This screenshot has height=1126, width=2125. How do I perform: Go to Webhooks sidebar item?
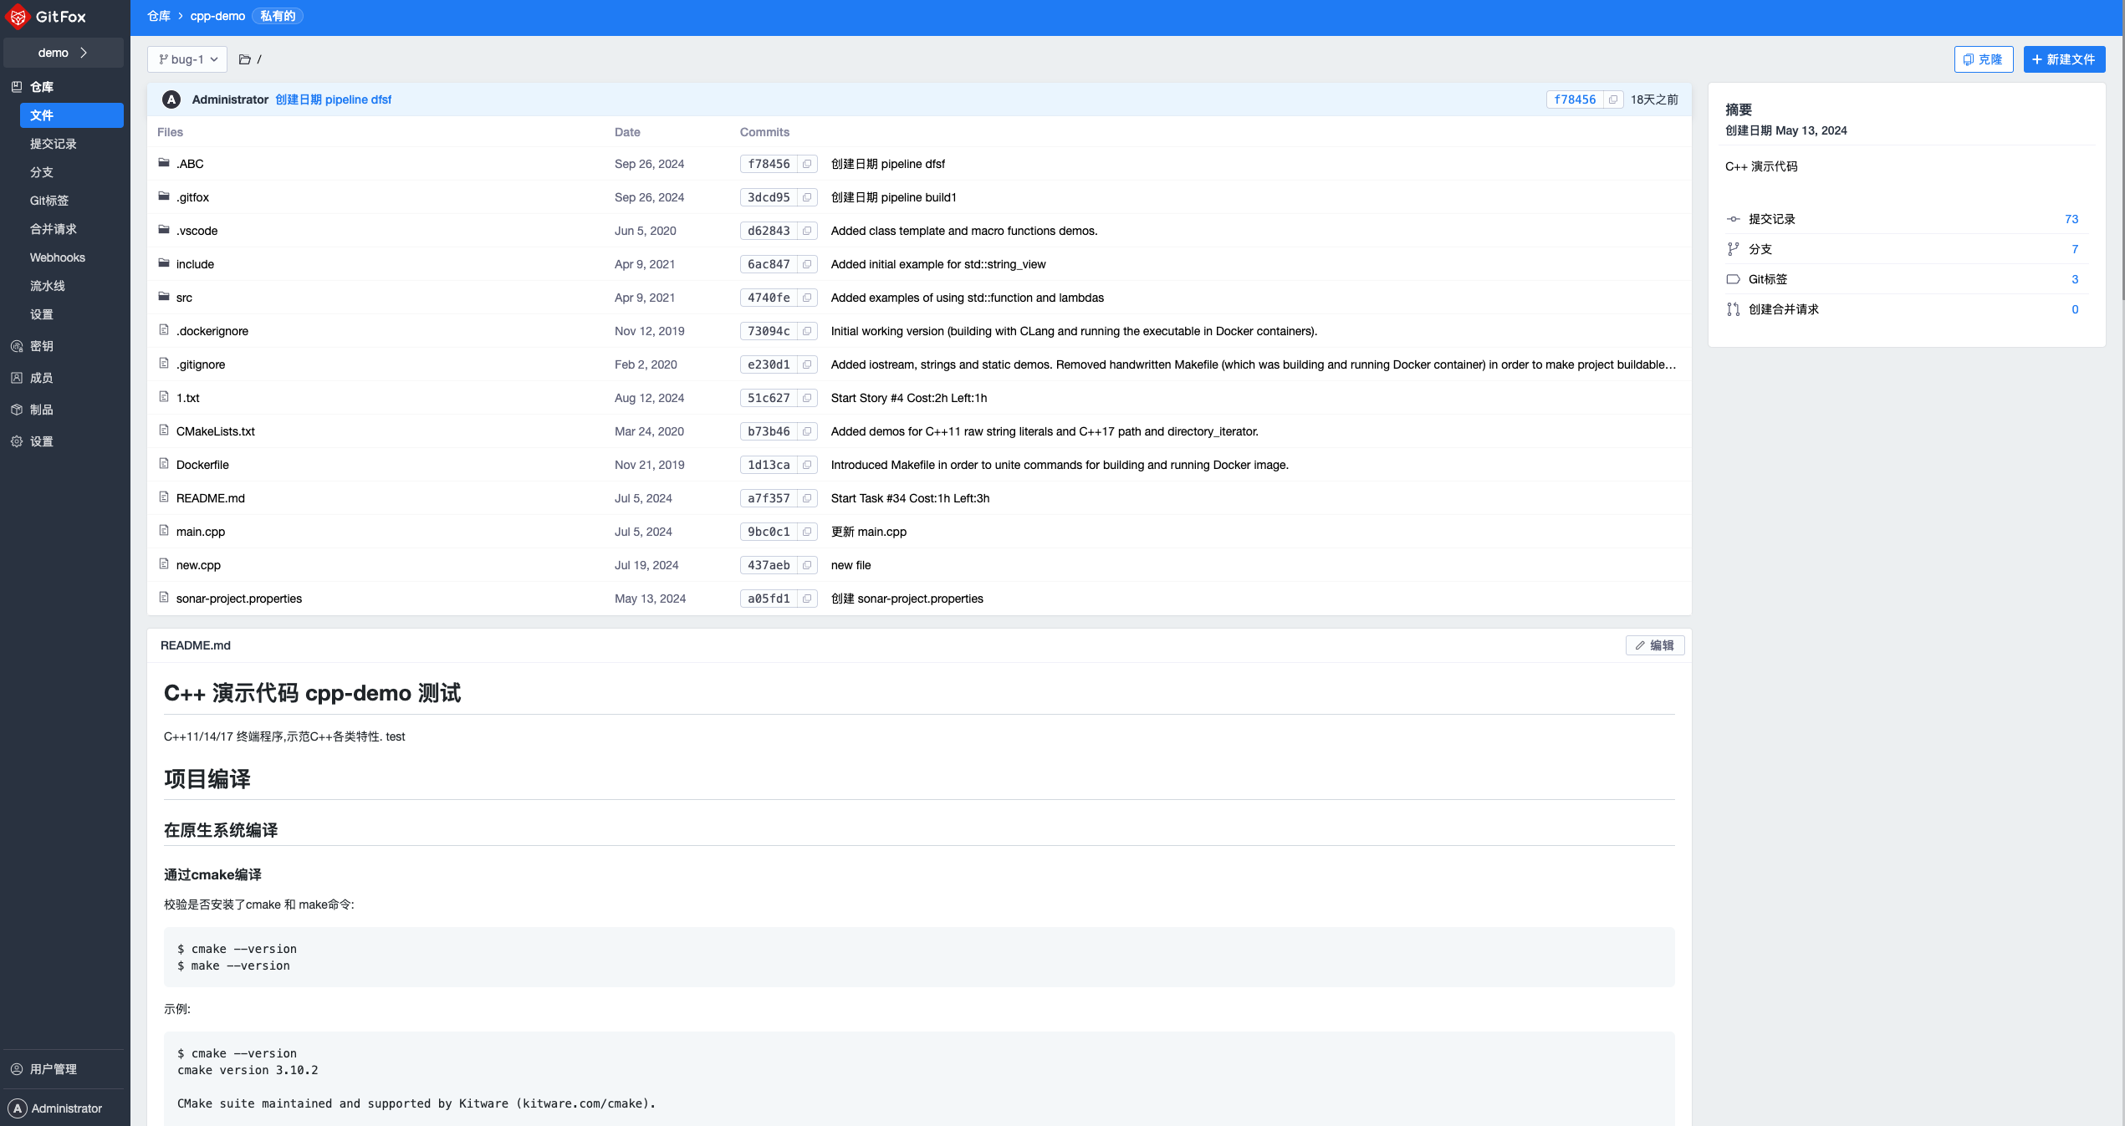coord(57,257)
